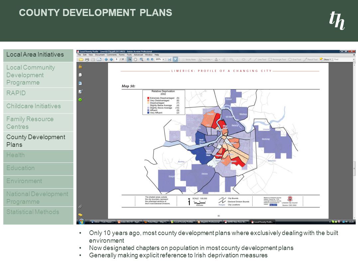358x264 pixels.
Task: Open the Comments menu in Acrobat
Action: [x=112, y=55]
